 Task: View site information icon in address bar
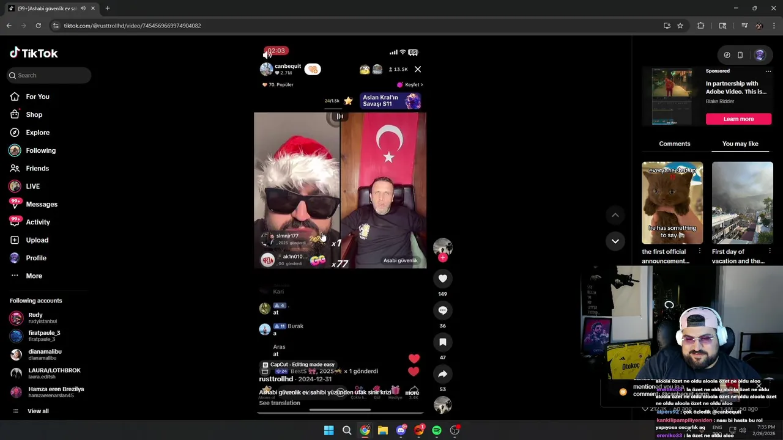56,26
